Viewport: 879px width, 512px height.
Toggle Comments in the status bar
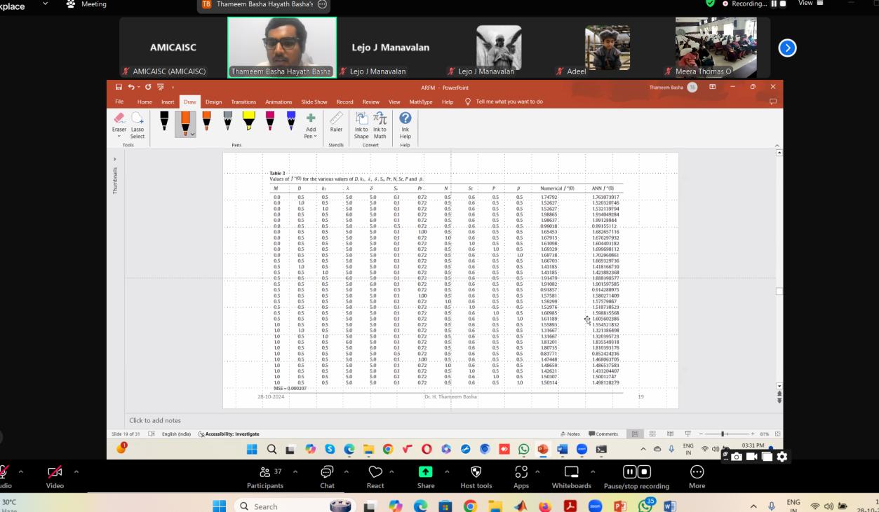(605, 434)
